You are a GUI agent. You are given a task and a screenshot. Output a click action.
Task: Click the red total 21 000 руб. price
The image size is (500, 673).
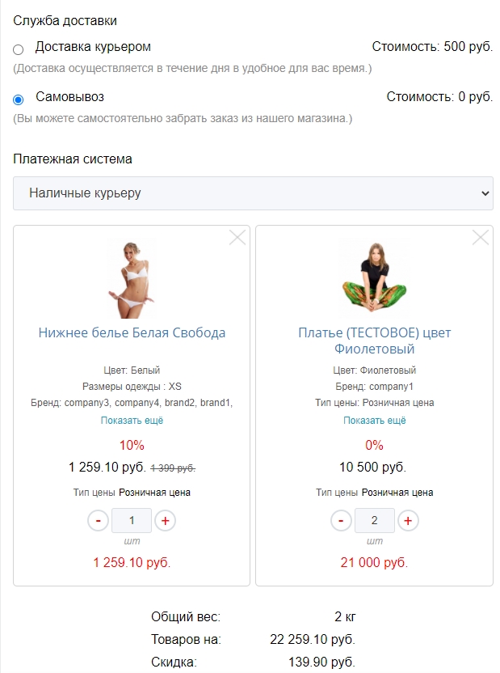click(376, 560)
